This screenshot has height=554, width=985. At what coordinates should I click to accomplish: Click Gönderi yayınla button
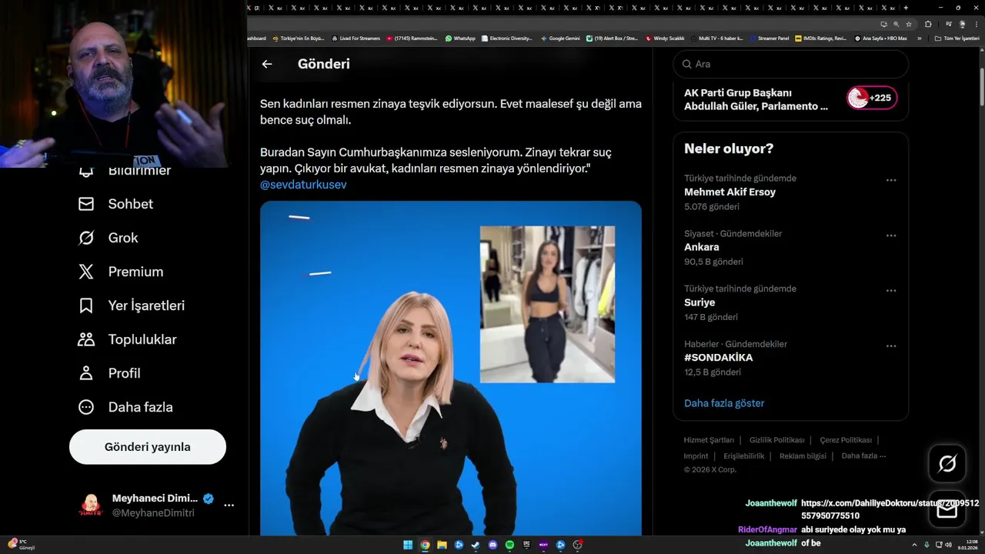point(148,447)
